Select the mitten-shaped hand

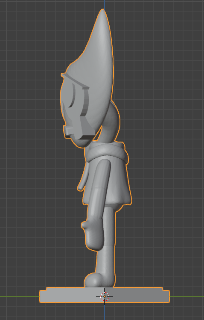tap(93, 235)
